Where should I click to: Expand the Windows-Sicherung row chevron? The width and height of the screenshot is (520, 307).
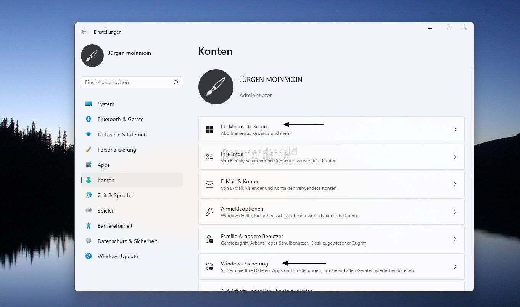pos(455,267)
